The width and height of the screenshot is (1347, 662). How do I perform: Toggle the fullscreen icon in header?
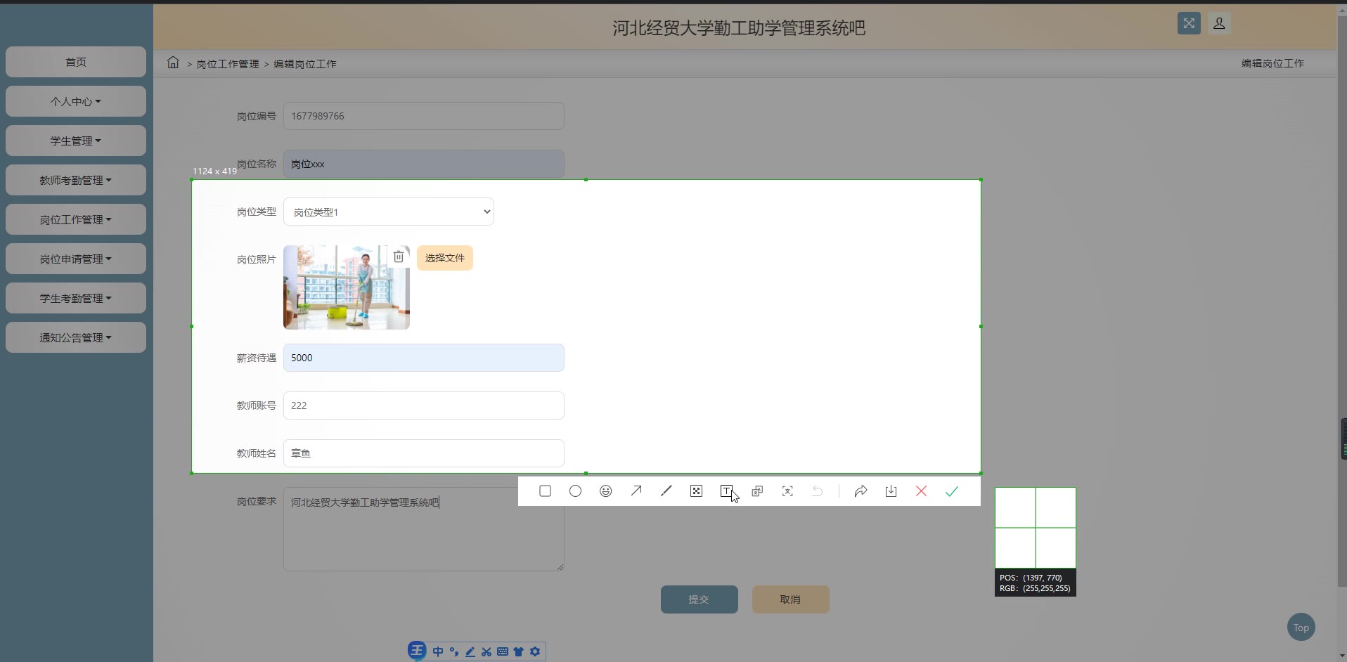[1189, 23]
